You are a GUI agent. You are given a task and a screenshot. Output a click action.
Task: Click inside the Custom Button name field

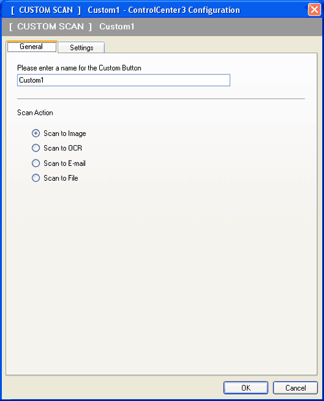click(124, 80)
